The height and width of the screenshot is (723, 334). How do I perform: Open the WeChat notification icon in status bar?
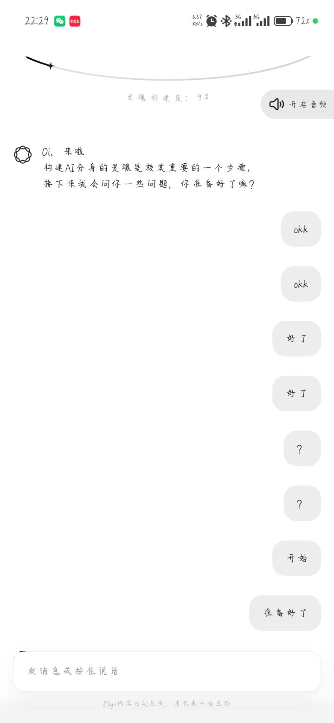[x=60, y=21]
